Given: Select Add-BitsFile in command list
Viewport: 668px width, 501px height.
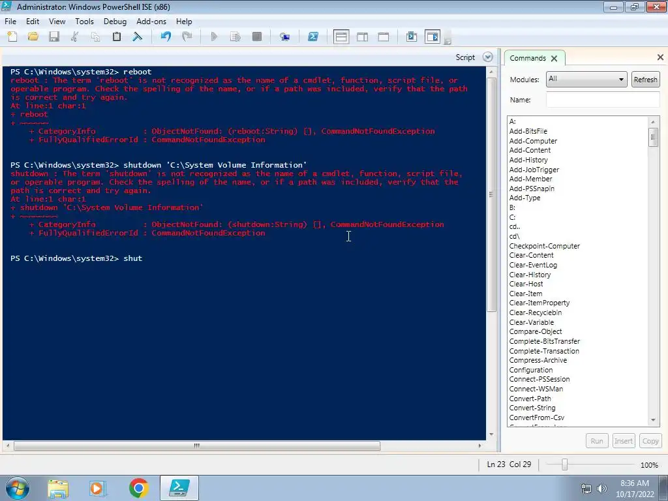Looking at the screenshot, I should (528, 131).
